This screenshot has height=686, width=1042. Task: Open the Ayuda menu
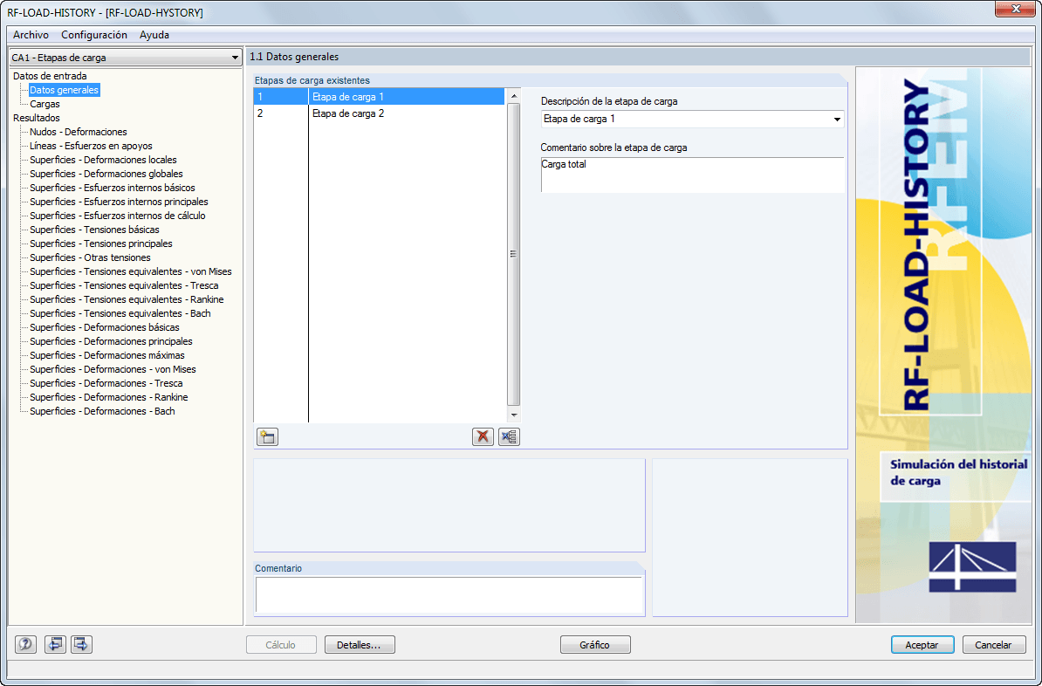[x=154, y=35]
